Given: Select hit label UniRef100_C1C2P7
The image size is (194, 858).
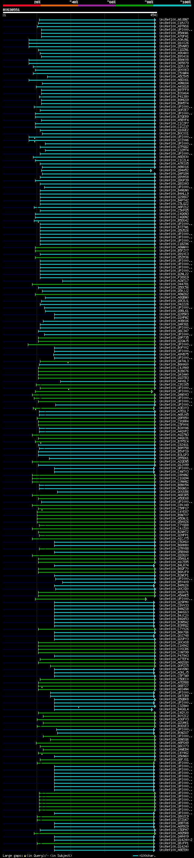Looking at the screenshot, I should point(174,124).
